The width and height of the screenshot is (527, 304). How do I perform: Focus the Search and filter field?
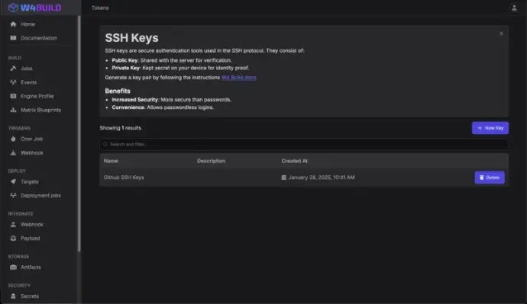(304, 145)
